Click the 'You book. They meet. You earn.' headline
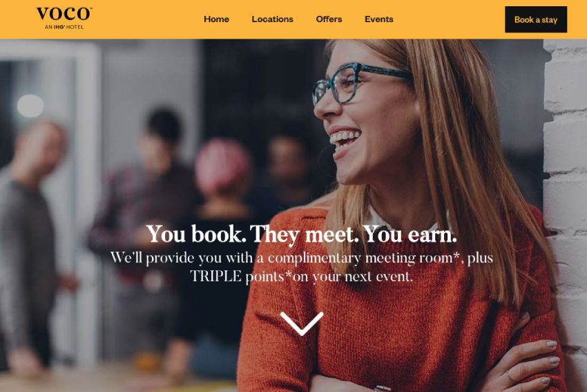The width and height of the screenshot is (587, 392). [301, 234]
